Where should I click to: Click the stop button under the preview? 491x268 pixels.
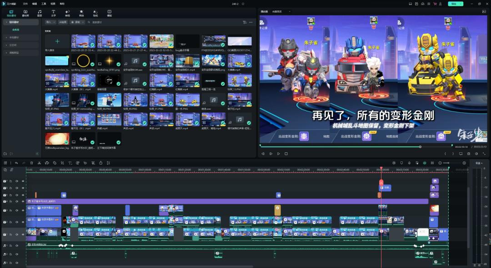coord(286,154)
